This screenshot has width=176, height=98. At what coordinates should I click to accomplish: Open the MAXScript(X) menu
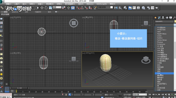(x=101, y=4)
